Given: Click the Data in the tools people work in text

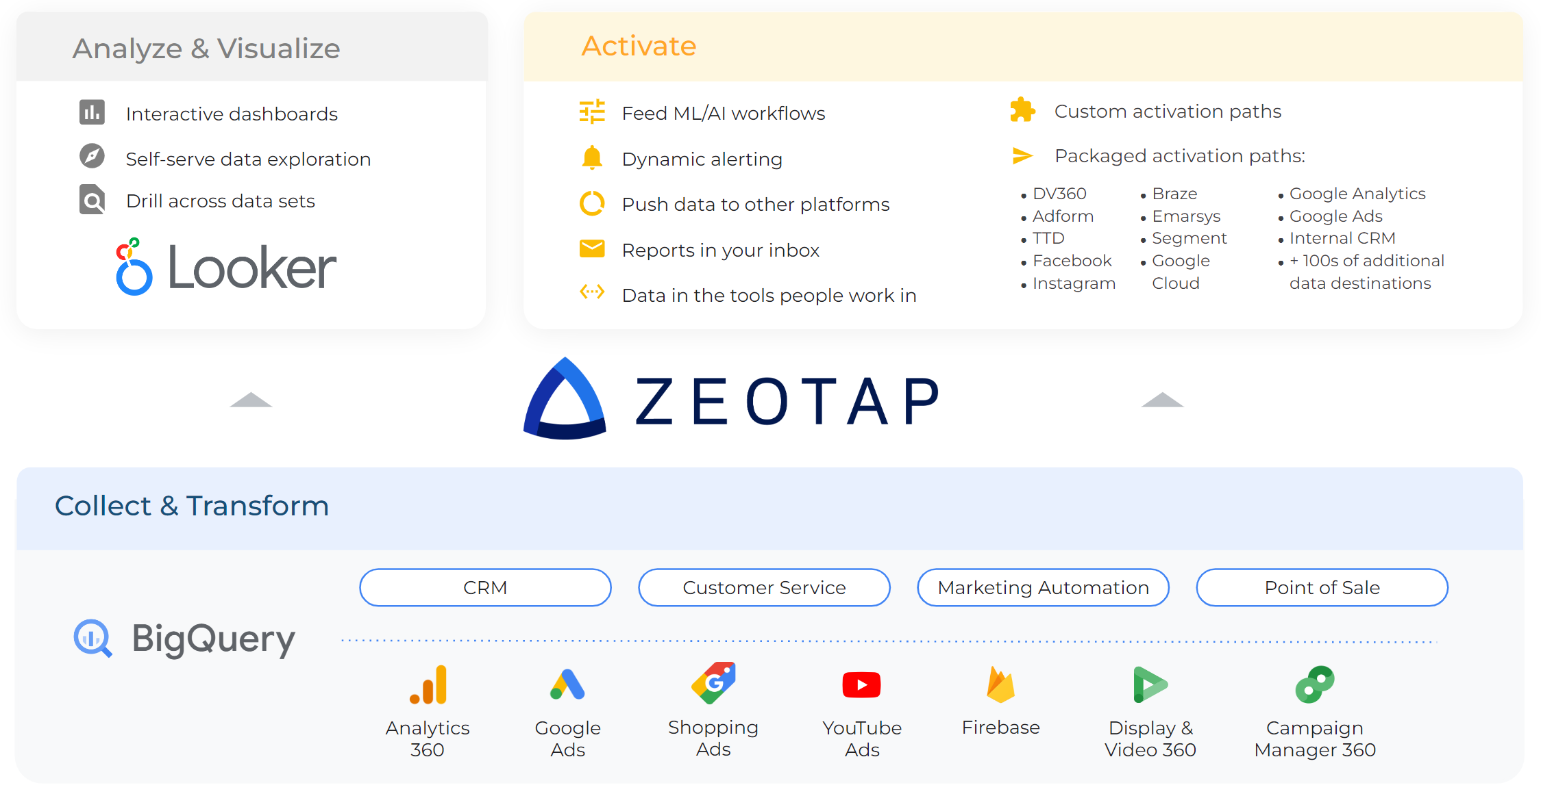Looking at the screenshot, I should pos(769,296).
